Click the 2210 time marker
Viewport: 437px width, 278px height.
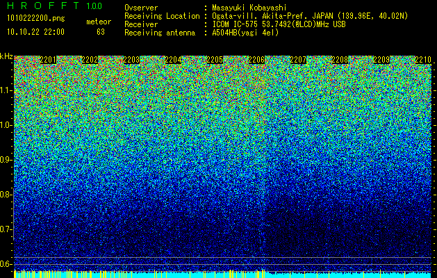pyautogui.click(x=423, y=60)
